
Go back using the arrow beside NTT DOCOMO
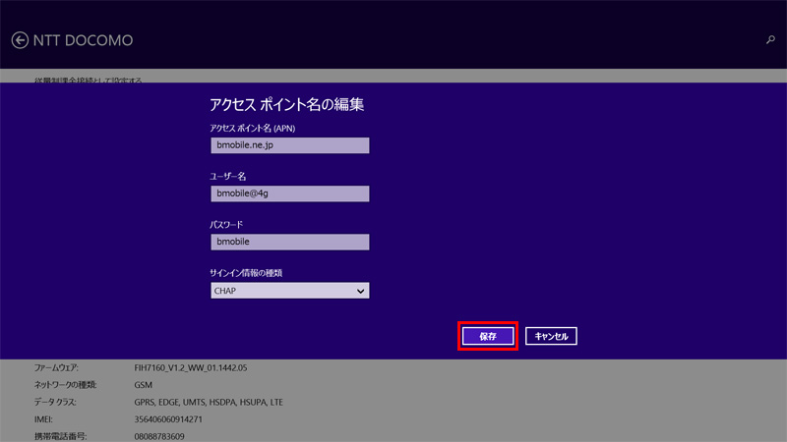point(20,40)
